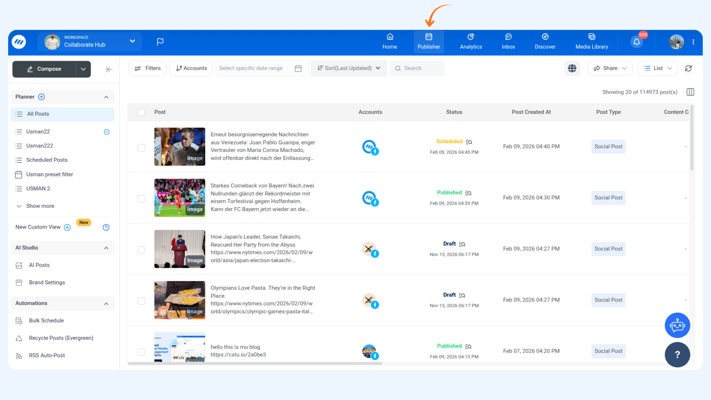This screenshot has height=400, width=711.
Task: Open the Sort(Last Updated) dropdown
Action: 348,69
